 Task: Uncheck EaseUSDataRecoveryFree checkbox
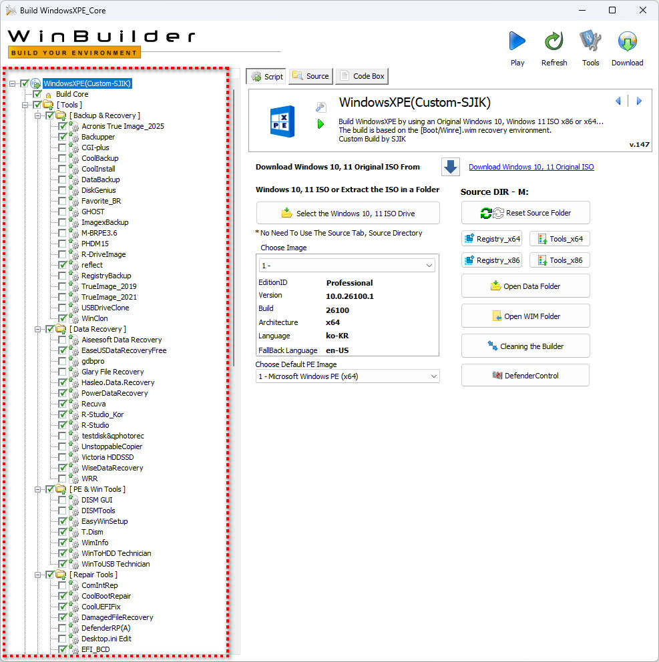click(63, 350)
